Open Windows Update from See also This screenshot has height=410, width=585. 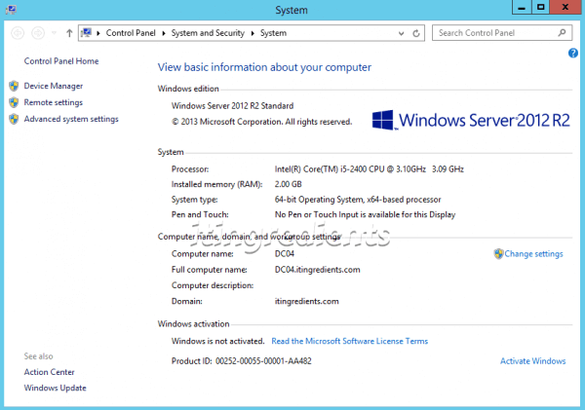[x=55, y=388]
